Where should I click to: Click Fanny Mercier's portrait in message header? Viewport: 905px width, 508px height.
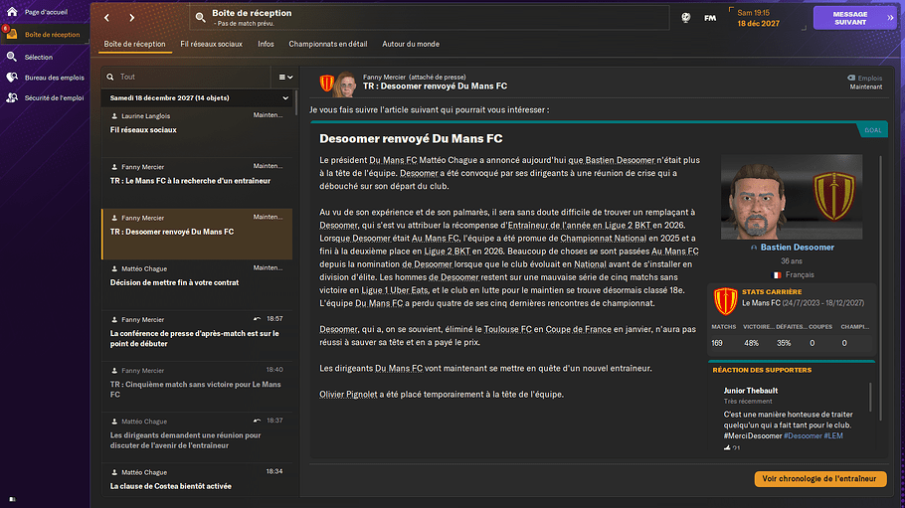point(346,83)
